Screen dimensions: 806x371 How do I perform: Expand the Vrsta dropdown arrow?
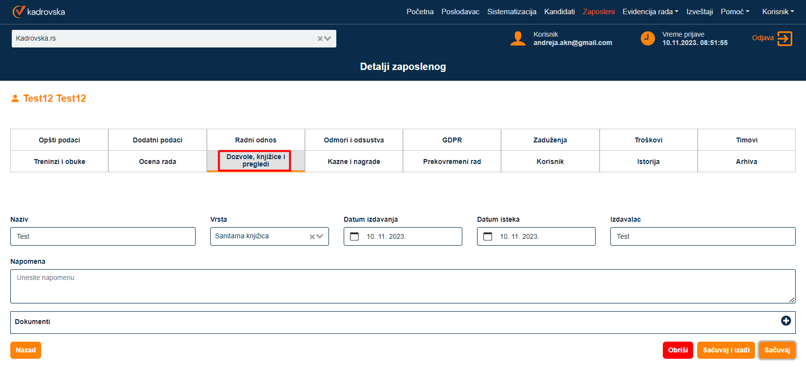click(x=320, y=236)
